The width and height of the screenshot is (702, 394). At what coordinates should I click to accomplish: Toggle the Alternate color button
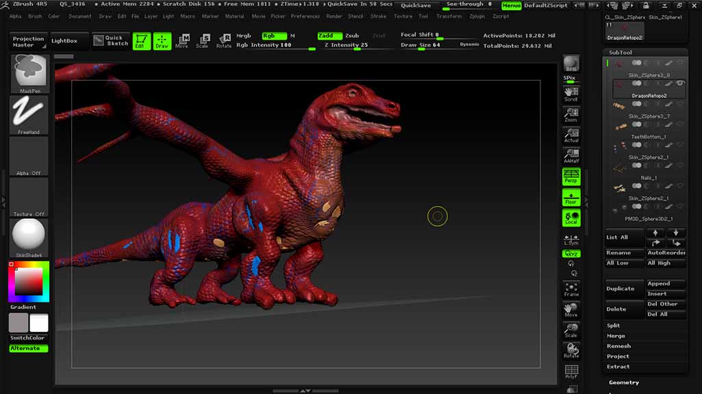[29, 348]
